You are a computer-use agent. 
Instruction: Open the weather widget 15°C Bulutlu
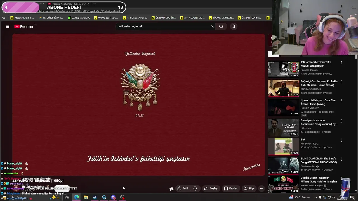pyautogui.click(x=299, y=197)
